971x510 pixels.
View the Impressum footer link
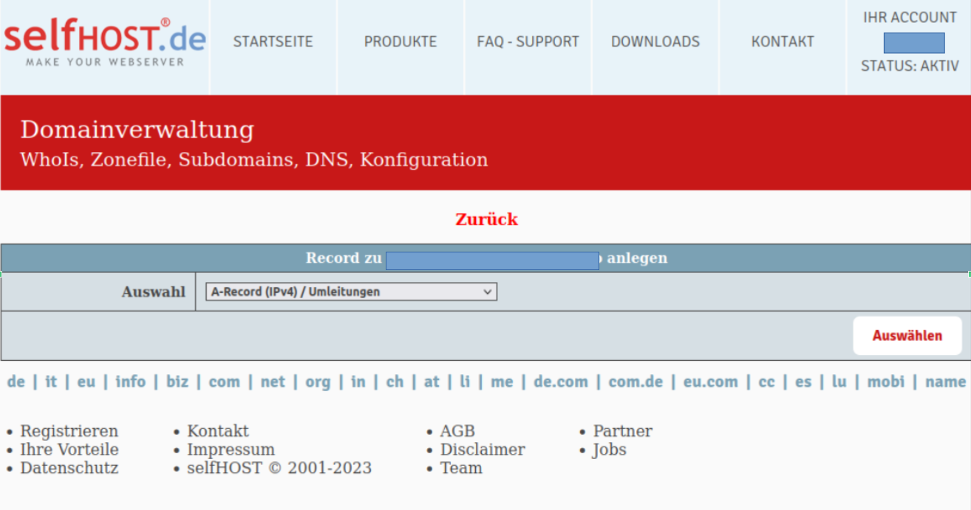[x=231, y=449]
